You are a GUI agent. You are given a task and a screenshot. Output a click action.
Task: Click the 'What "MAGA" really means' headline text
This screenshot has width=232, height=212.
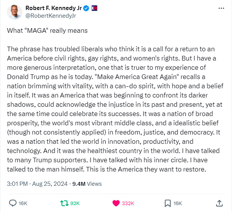tap(47, 31)
